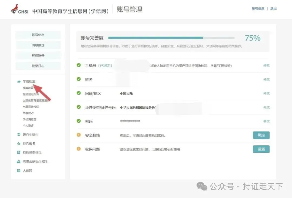Screen dimensions: 292x198
Task: Click the 特殊类型招生 icon
Action: tap(19, 152)
